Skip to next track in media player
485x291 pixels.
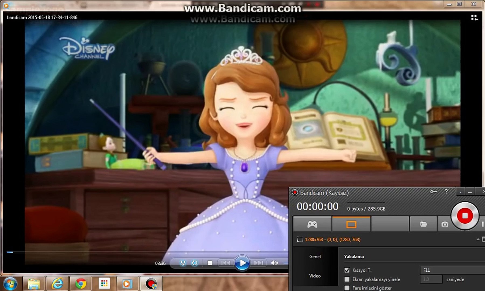259,263
